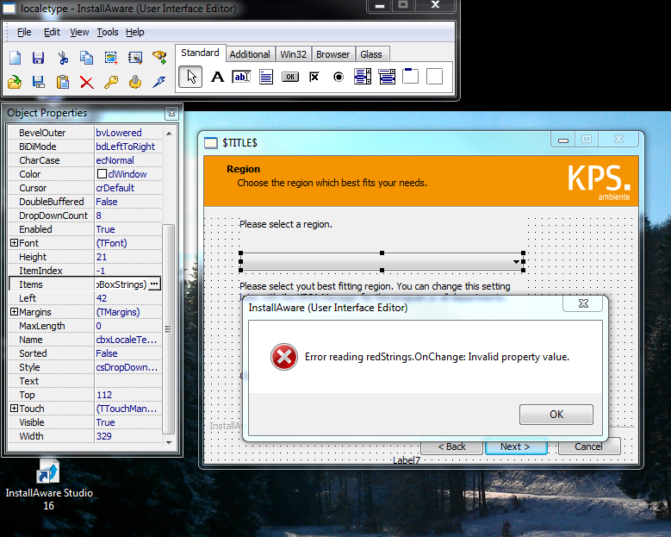This screenshot has width=671, height=537.
Task: Click the Enabled property value True
Action: click(x=127, y=229)
